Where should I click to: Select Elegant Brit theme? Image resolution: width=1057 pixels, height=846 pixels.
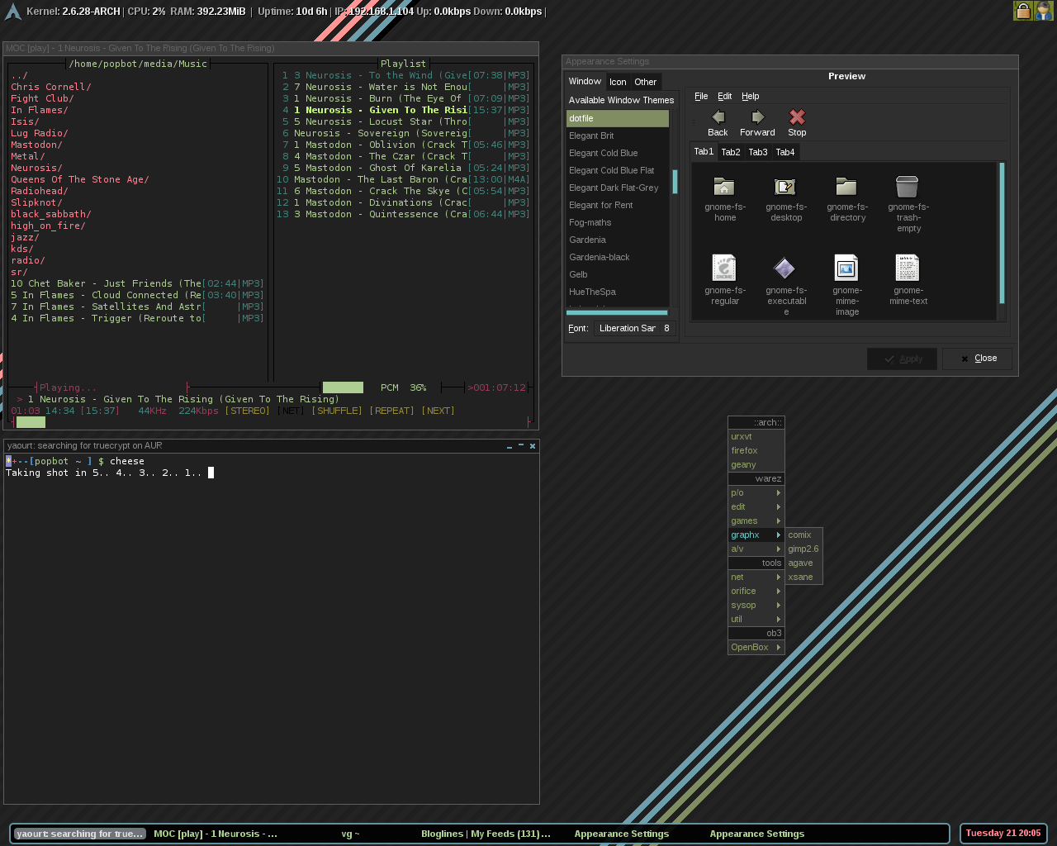(617, 135)
